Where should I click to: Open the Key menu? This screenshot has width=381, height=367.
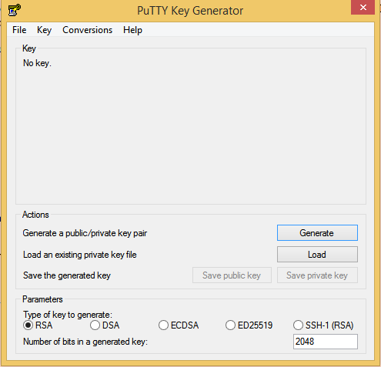pos(44,30)
